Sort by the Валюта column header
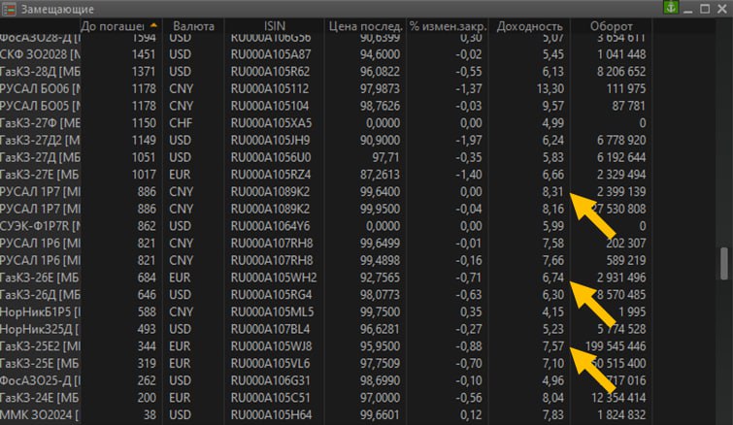The height and width of the screenshot is (425, 733). [193, 26]
